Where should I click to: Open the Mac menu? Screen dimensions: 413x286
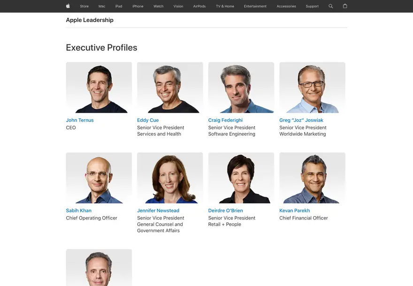point(102,6)
